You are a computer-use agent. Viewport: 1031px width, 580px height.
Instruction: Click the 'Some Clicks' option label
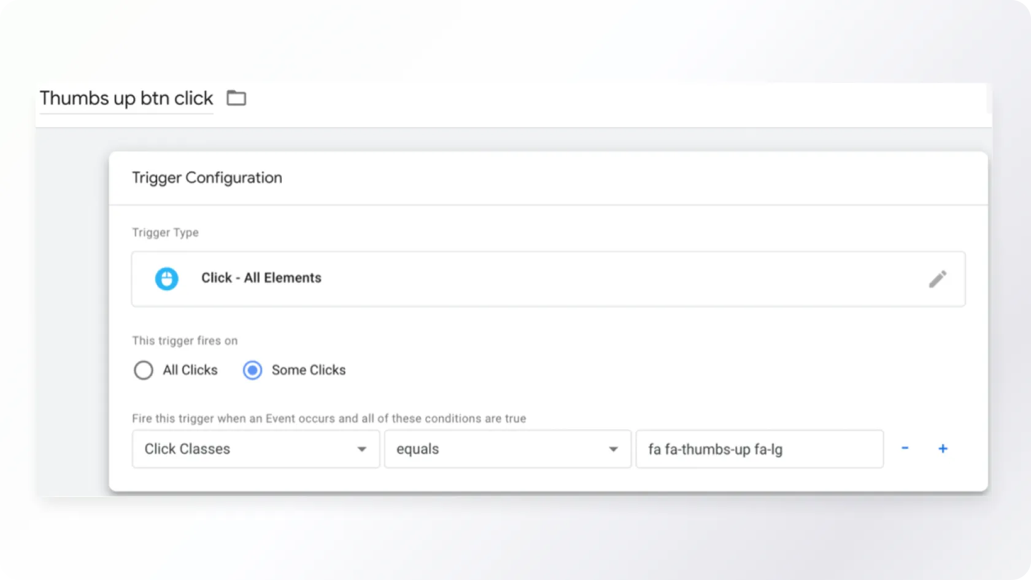(309, 370)
